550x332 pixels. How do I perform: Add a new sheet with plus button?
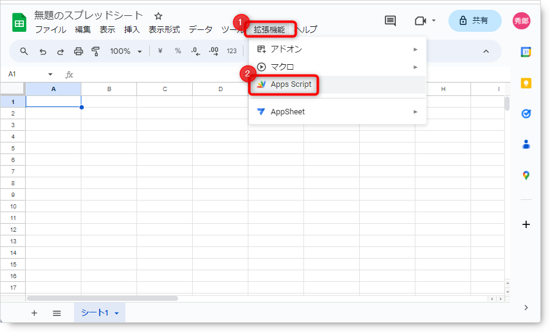point(34,313)
